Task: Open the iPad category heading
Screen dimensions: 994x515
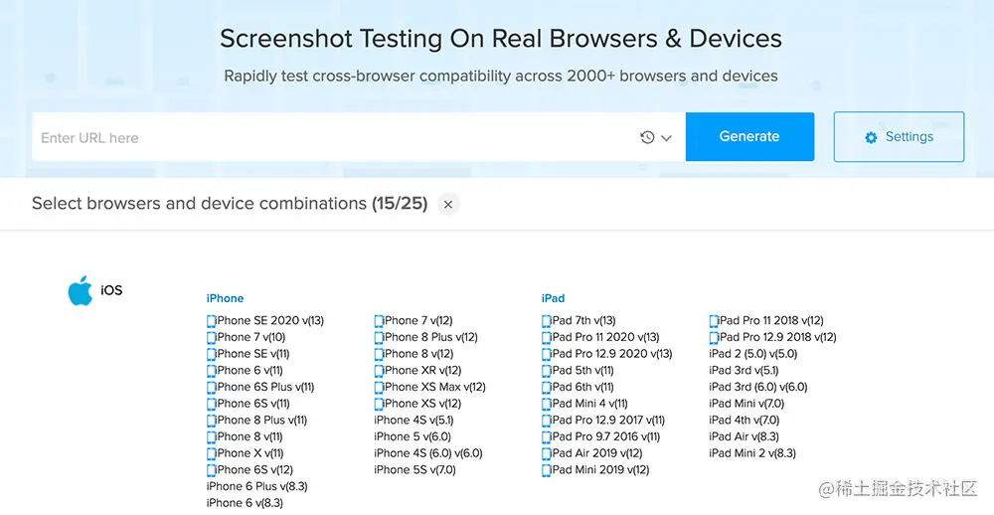Action: coord(553,298)
